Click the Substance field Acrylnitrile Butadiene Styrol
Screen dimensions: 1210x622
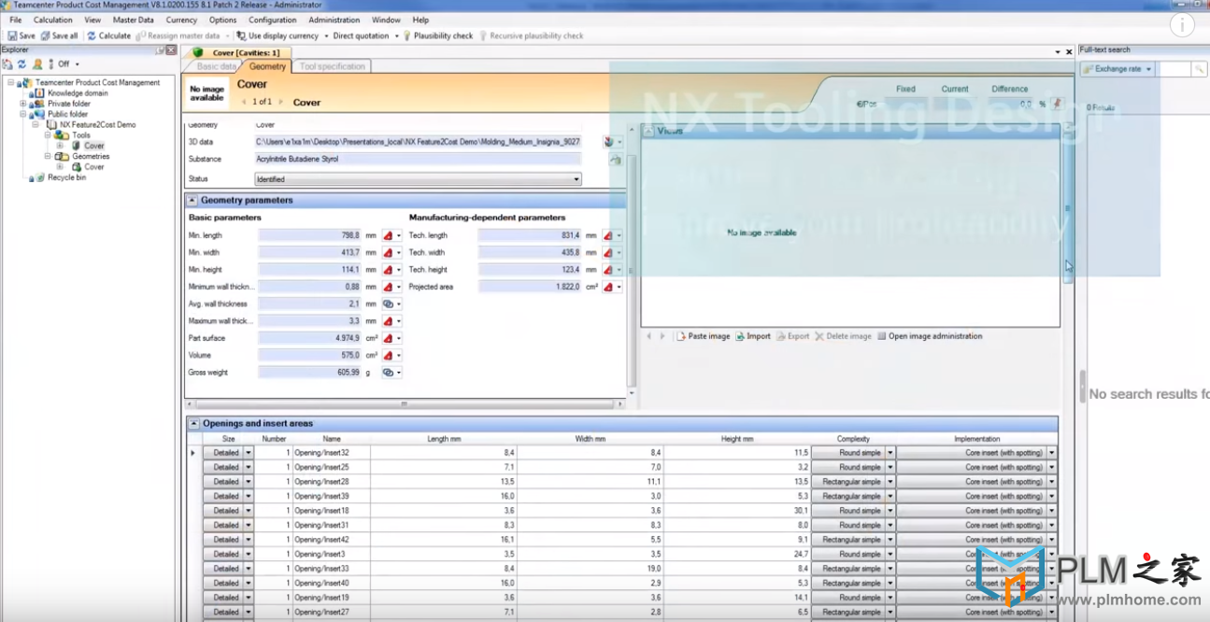tap(418, 160)
